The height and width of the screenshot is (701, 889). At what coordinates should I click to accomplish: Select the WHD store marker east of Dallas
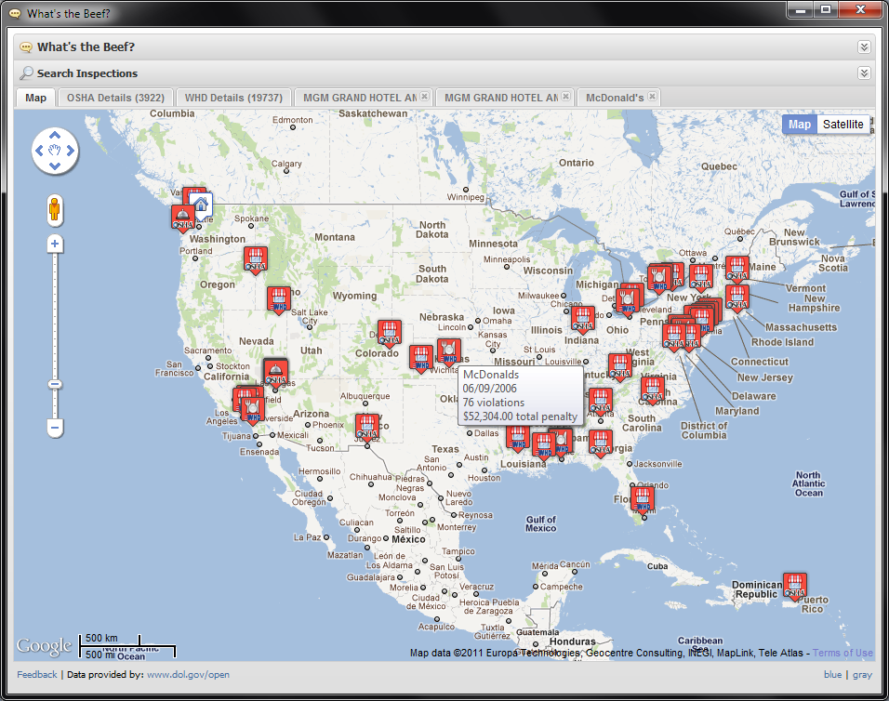(518, 439)
